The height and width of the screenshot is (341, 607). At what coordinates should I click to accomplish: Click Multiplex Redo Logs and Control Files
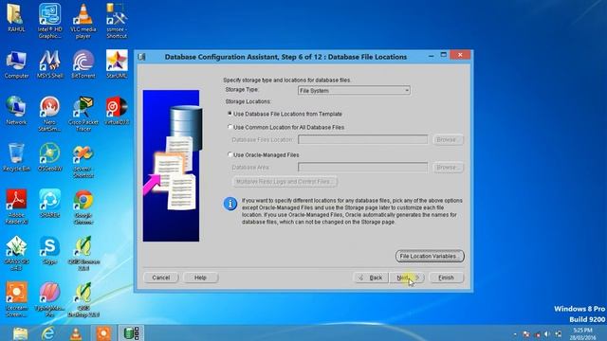pyautogui.click(x=285, y=182)
